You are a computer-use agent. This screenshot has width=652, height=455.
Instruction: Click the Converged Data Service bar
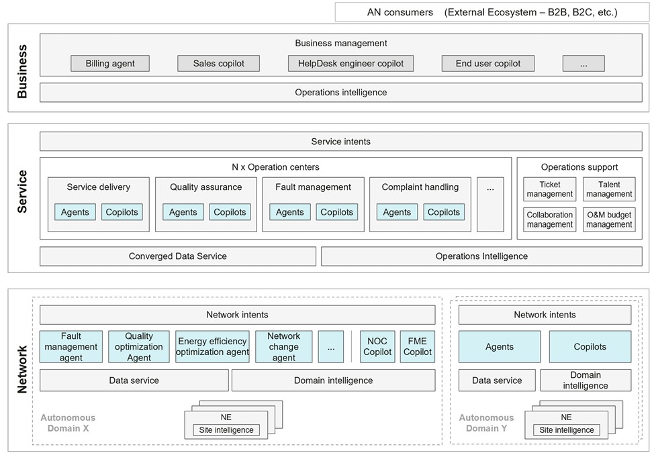click(178, 256)
